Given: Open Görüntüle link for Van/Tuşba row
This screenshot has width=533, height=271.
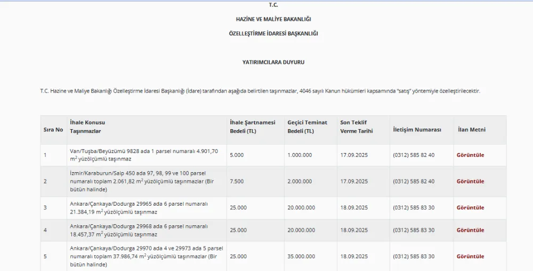Looking at the screenshot, I should [470, 155].
